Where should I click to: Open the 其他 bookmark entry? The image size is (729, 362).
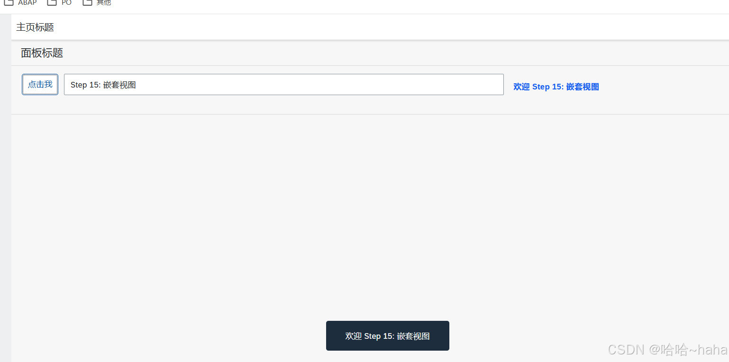click(104, 3)
